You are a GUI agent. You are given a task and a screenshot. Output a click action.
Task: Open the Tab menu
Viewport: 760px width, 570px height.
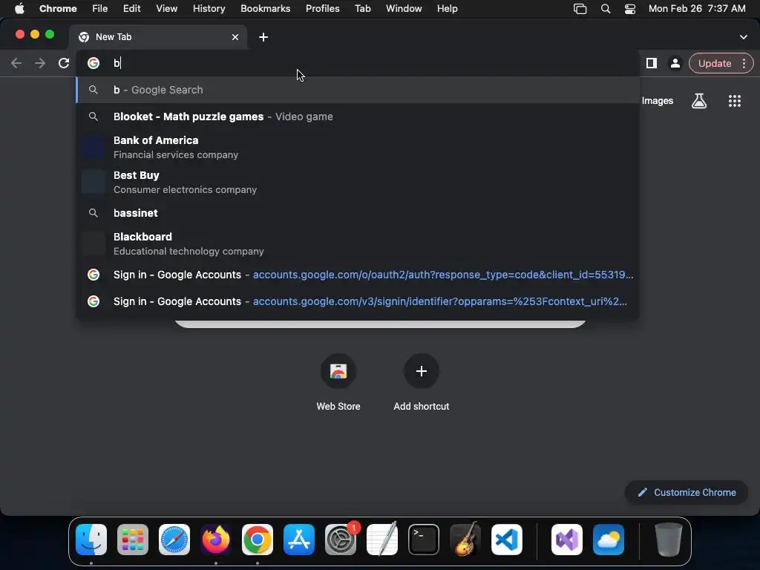362,9
